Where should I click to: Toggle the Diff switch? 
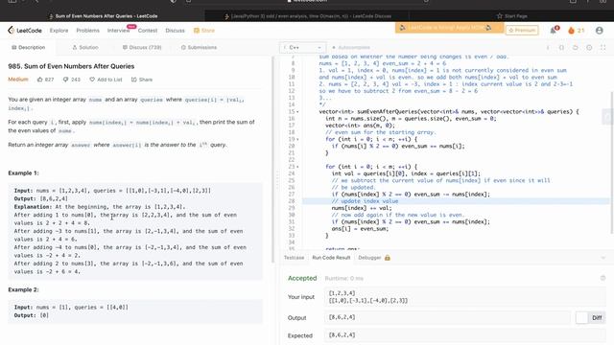[591, 317]
